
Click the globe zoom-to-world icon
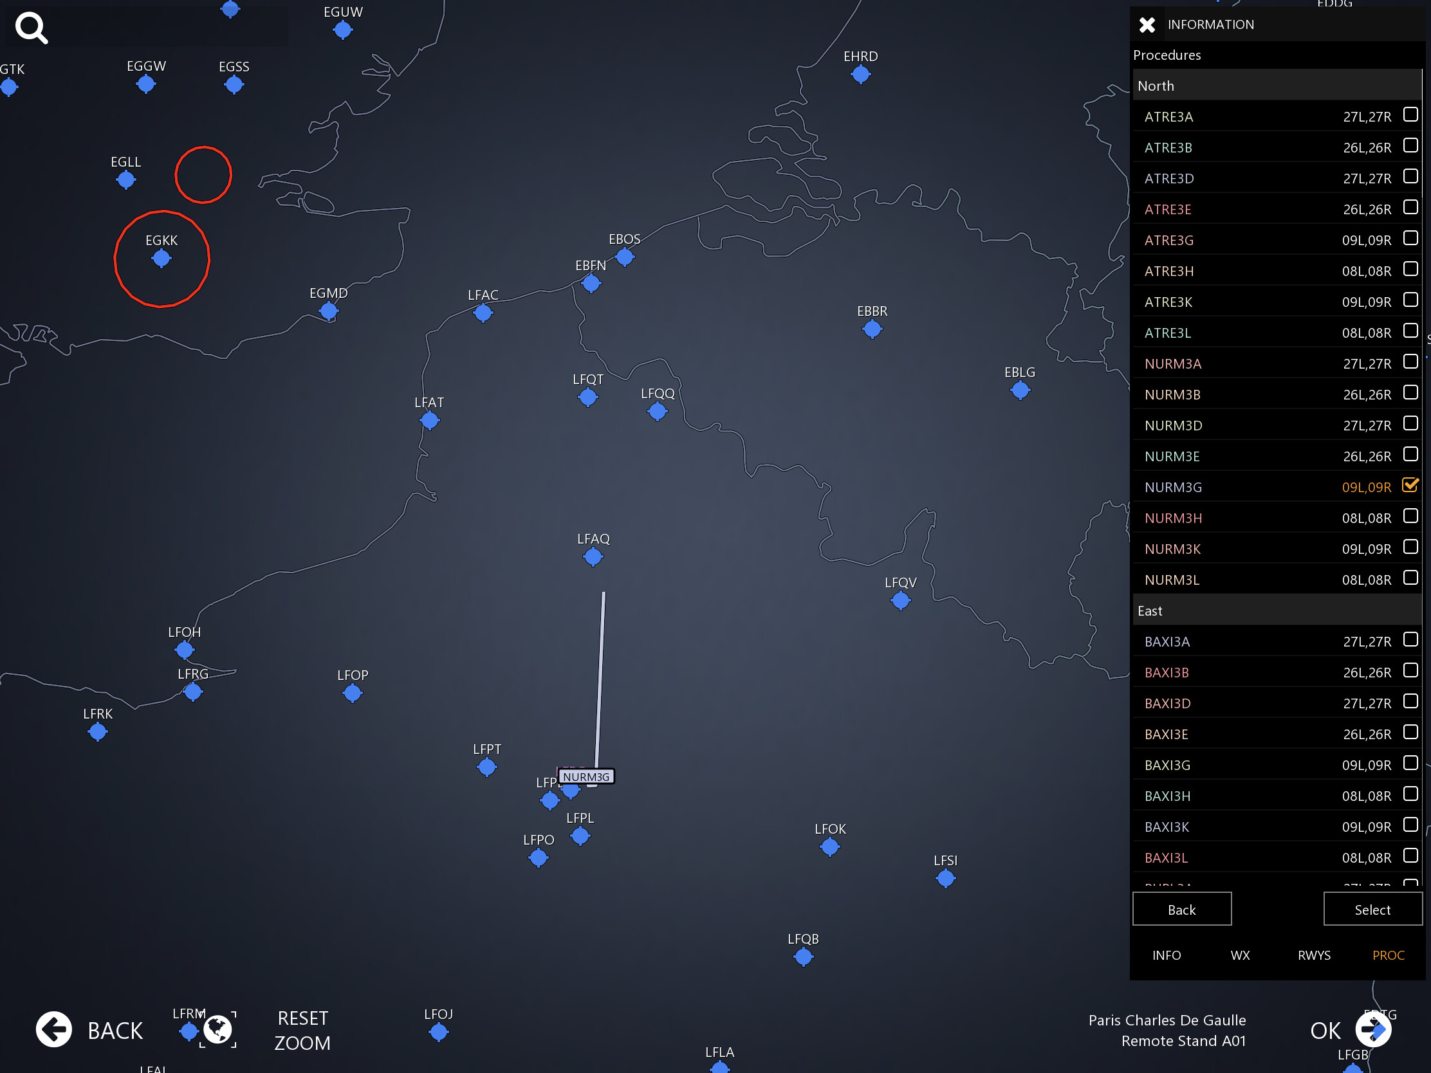tap(218, 1029)
